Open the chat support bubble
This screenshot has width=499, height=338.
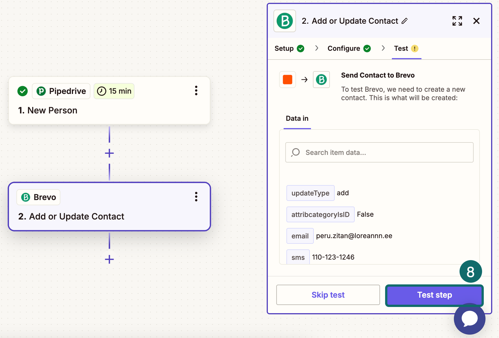(x=470, y=319)
